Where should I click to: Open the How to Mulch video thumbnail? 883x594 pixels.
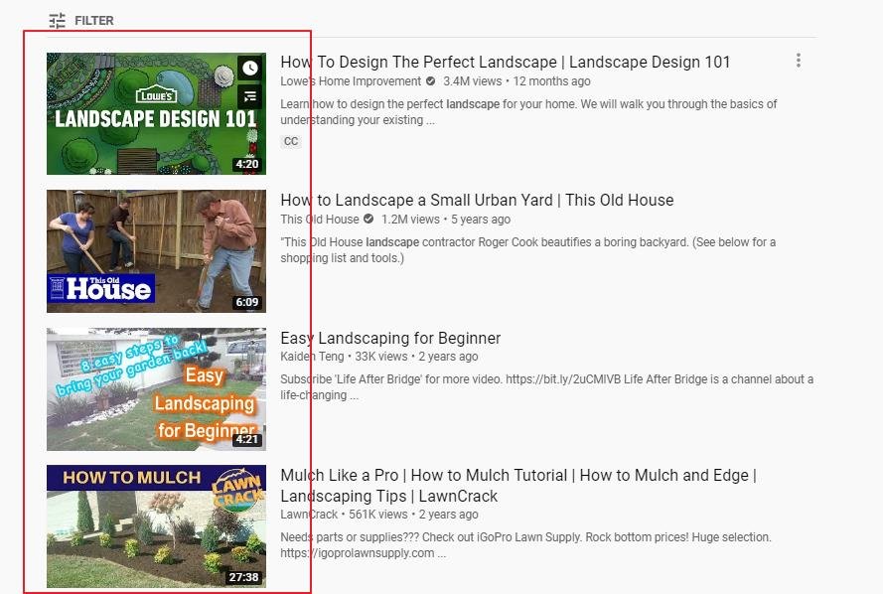(156, 526)
